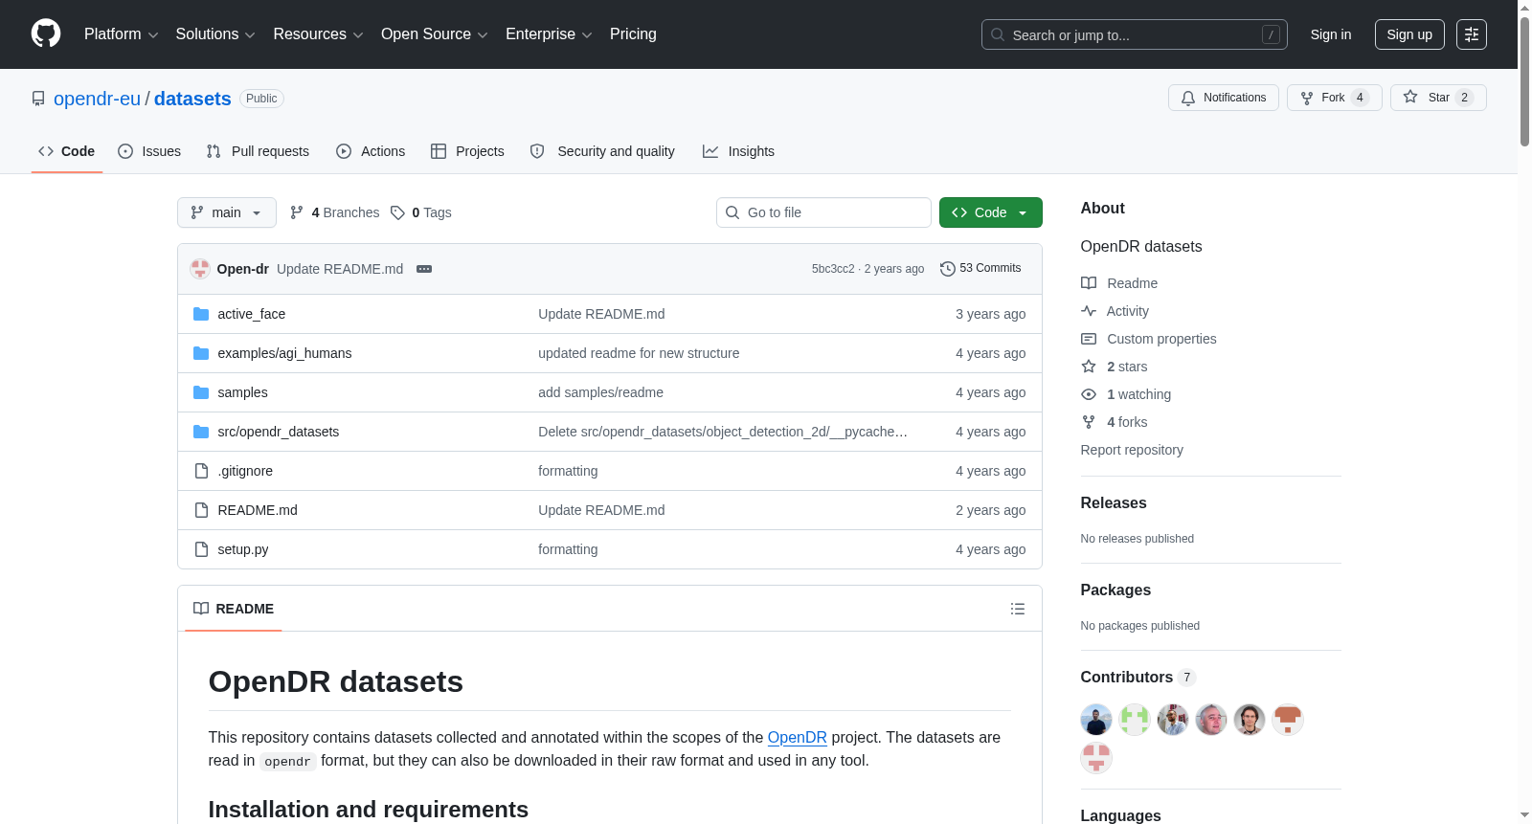Click the green pixel contributor avatar
This screenshot has height=824, width=1532.
tap(1135, 720)
